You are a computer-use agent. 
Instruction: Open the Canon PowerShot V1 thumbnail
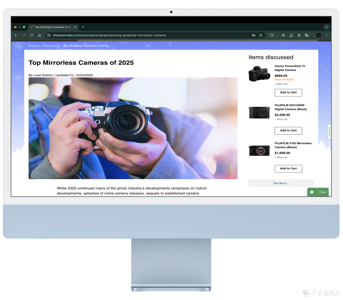(259, 74)
